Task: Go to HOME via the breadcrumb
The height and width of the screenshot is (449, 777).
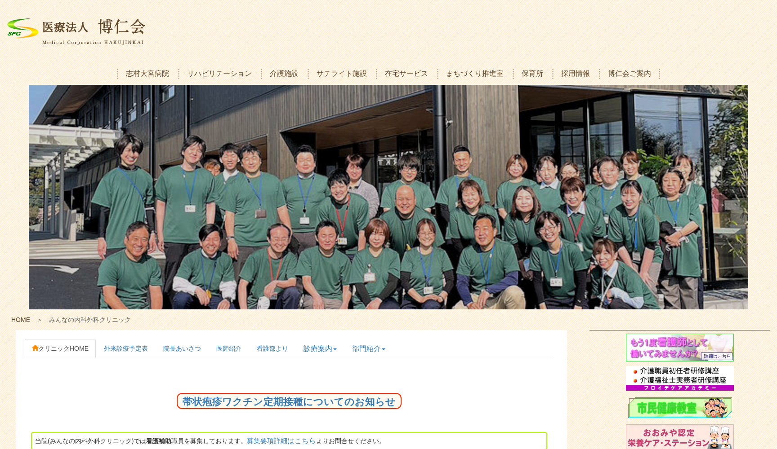Action: 21,319
